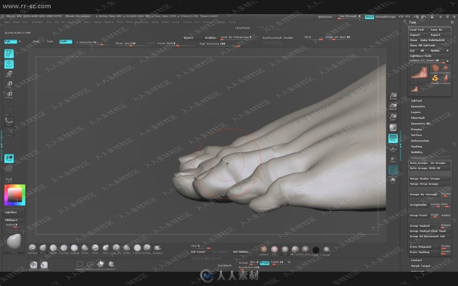Click the Auto Groups button

[x=419, y=163]
